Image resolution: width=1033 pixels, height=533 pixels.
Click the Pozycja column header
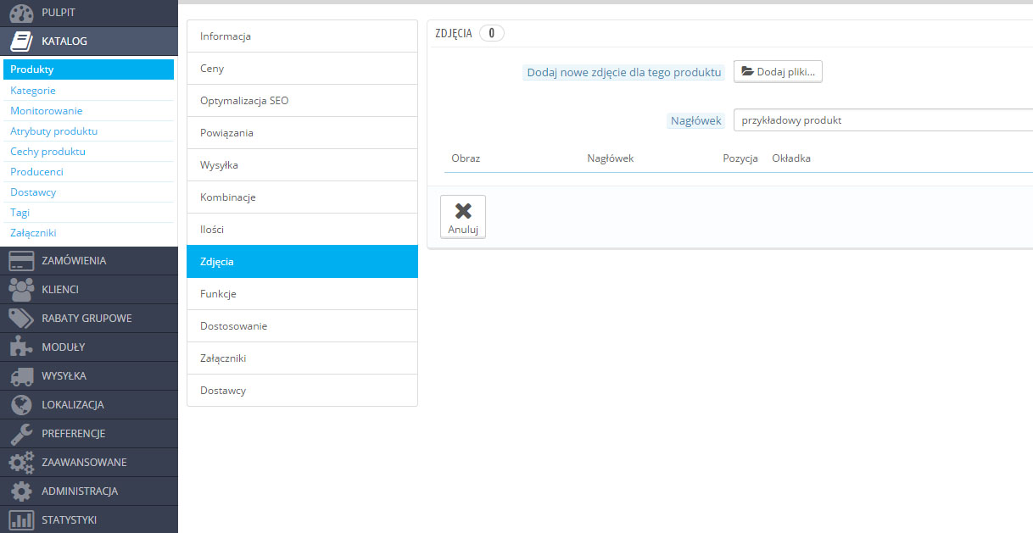tap(740, 158)
